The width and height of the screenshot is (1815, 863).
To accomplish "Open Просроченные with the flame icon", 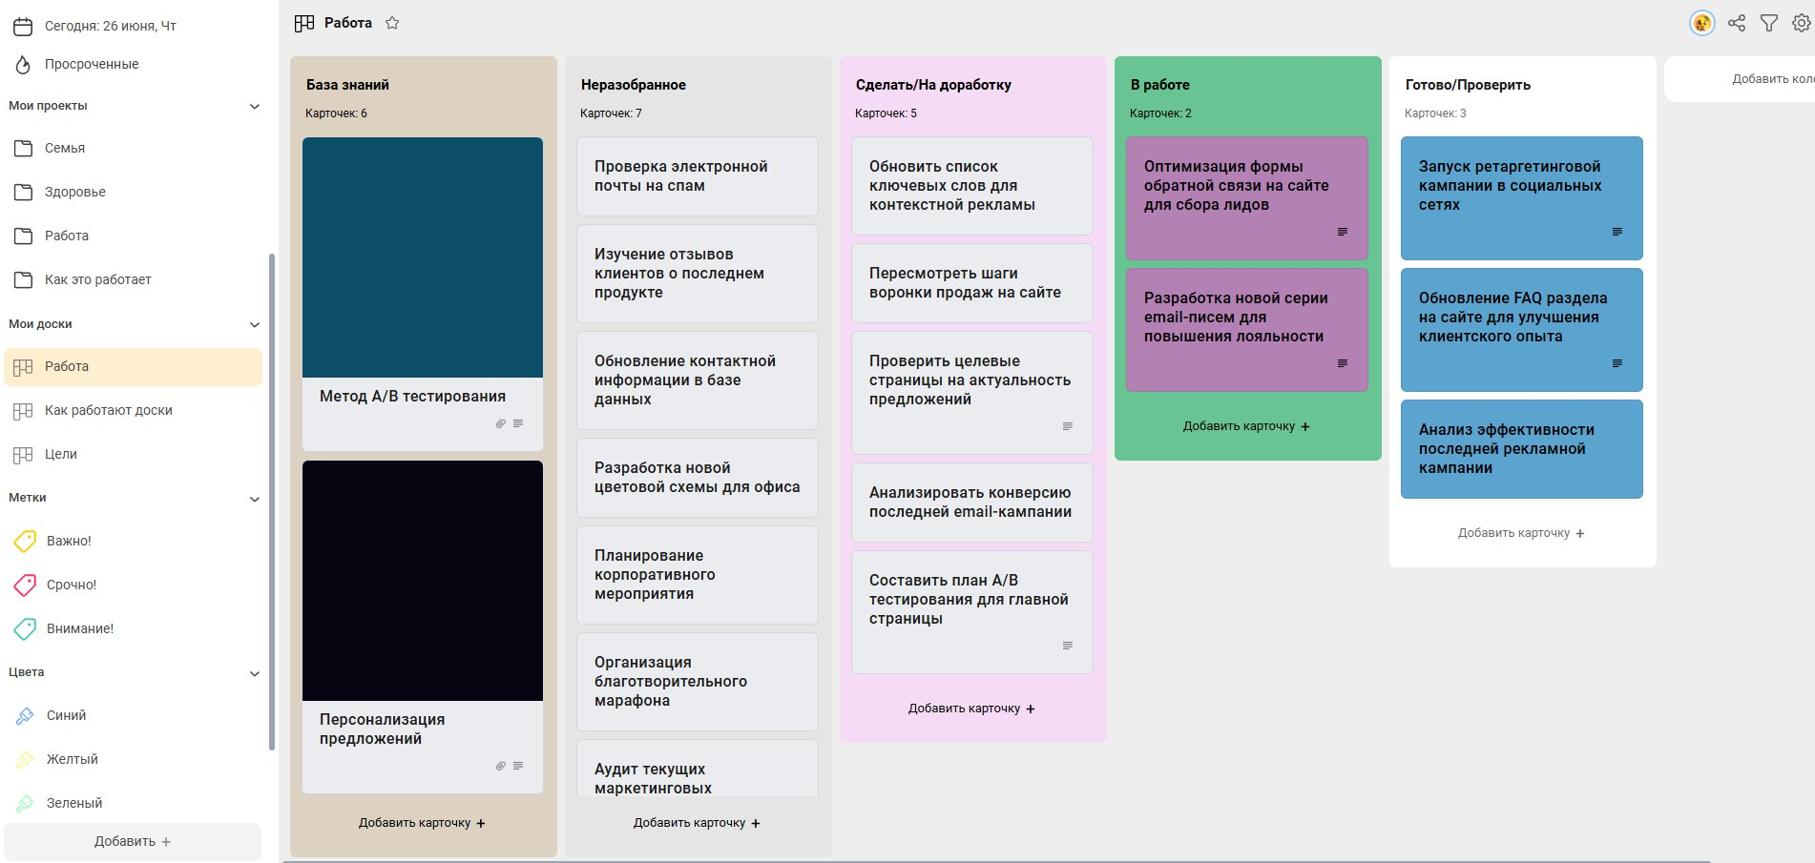I will (92, 64).
